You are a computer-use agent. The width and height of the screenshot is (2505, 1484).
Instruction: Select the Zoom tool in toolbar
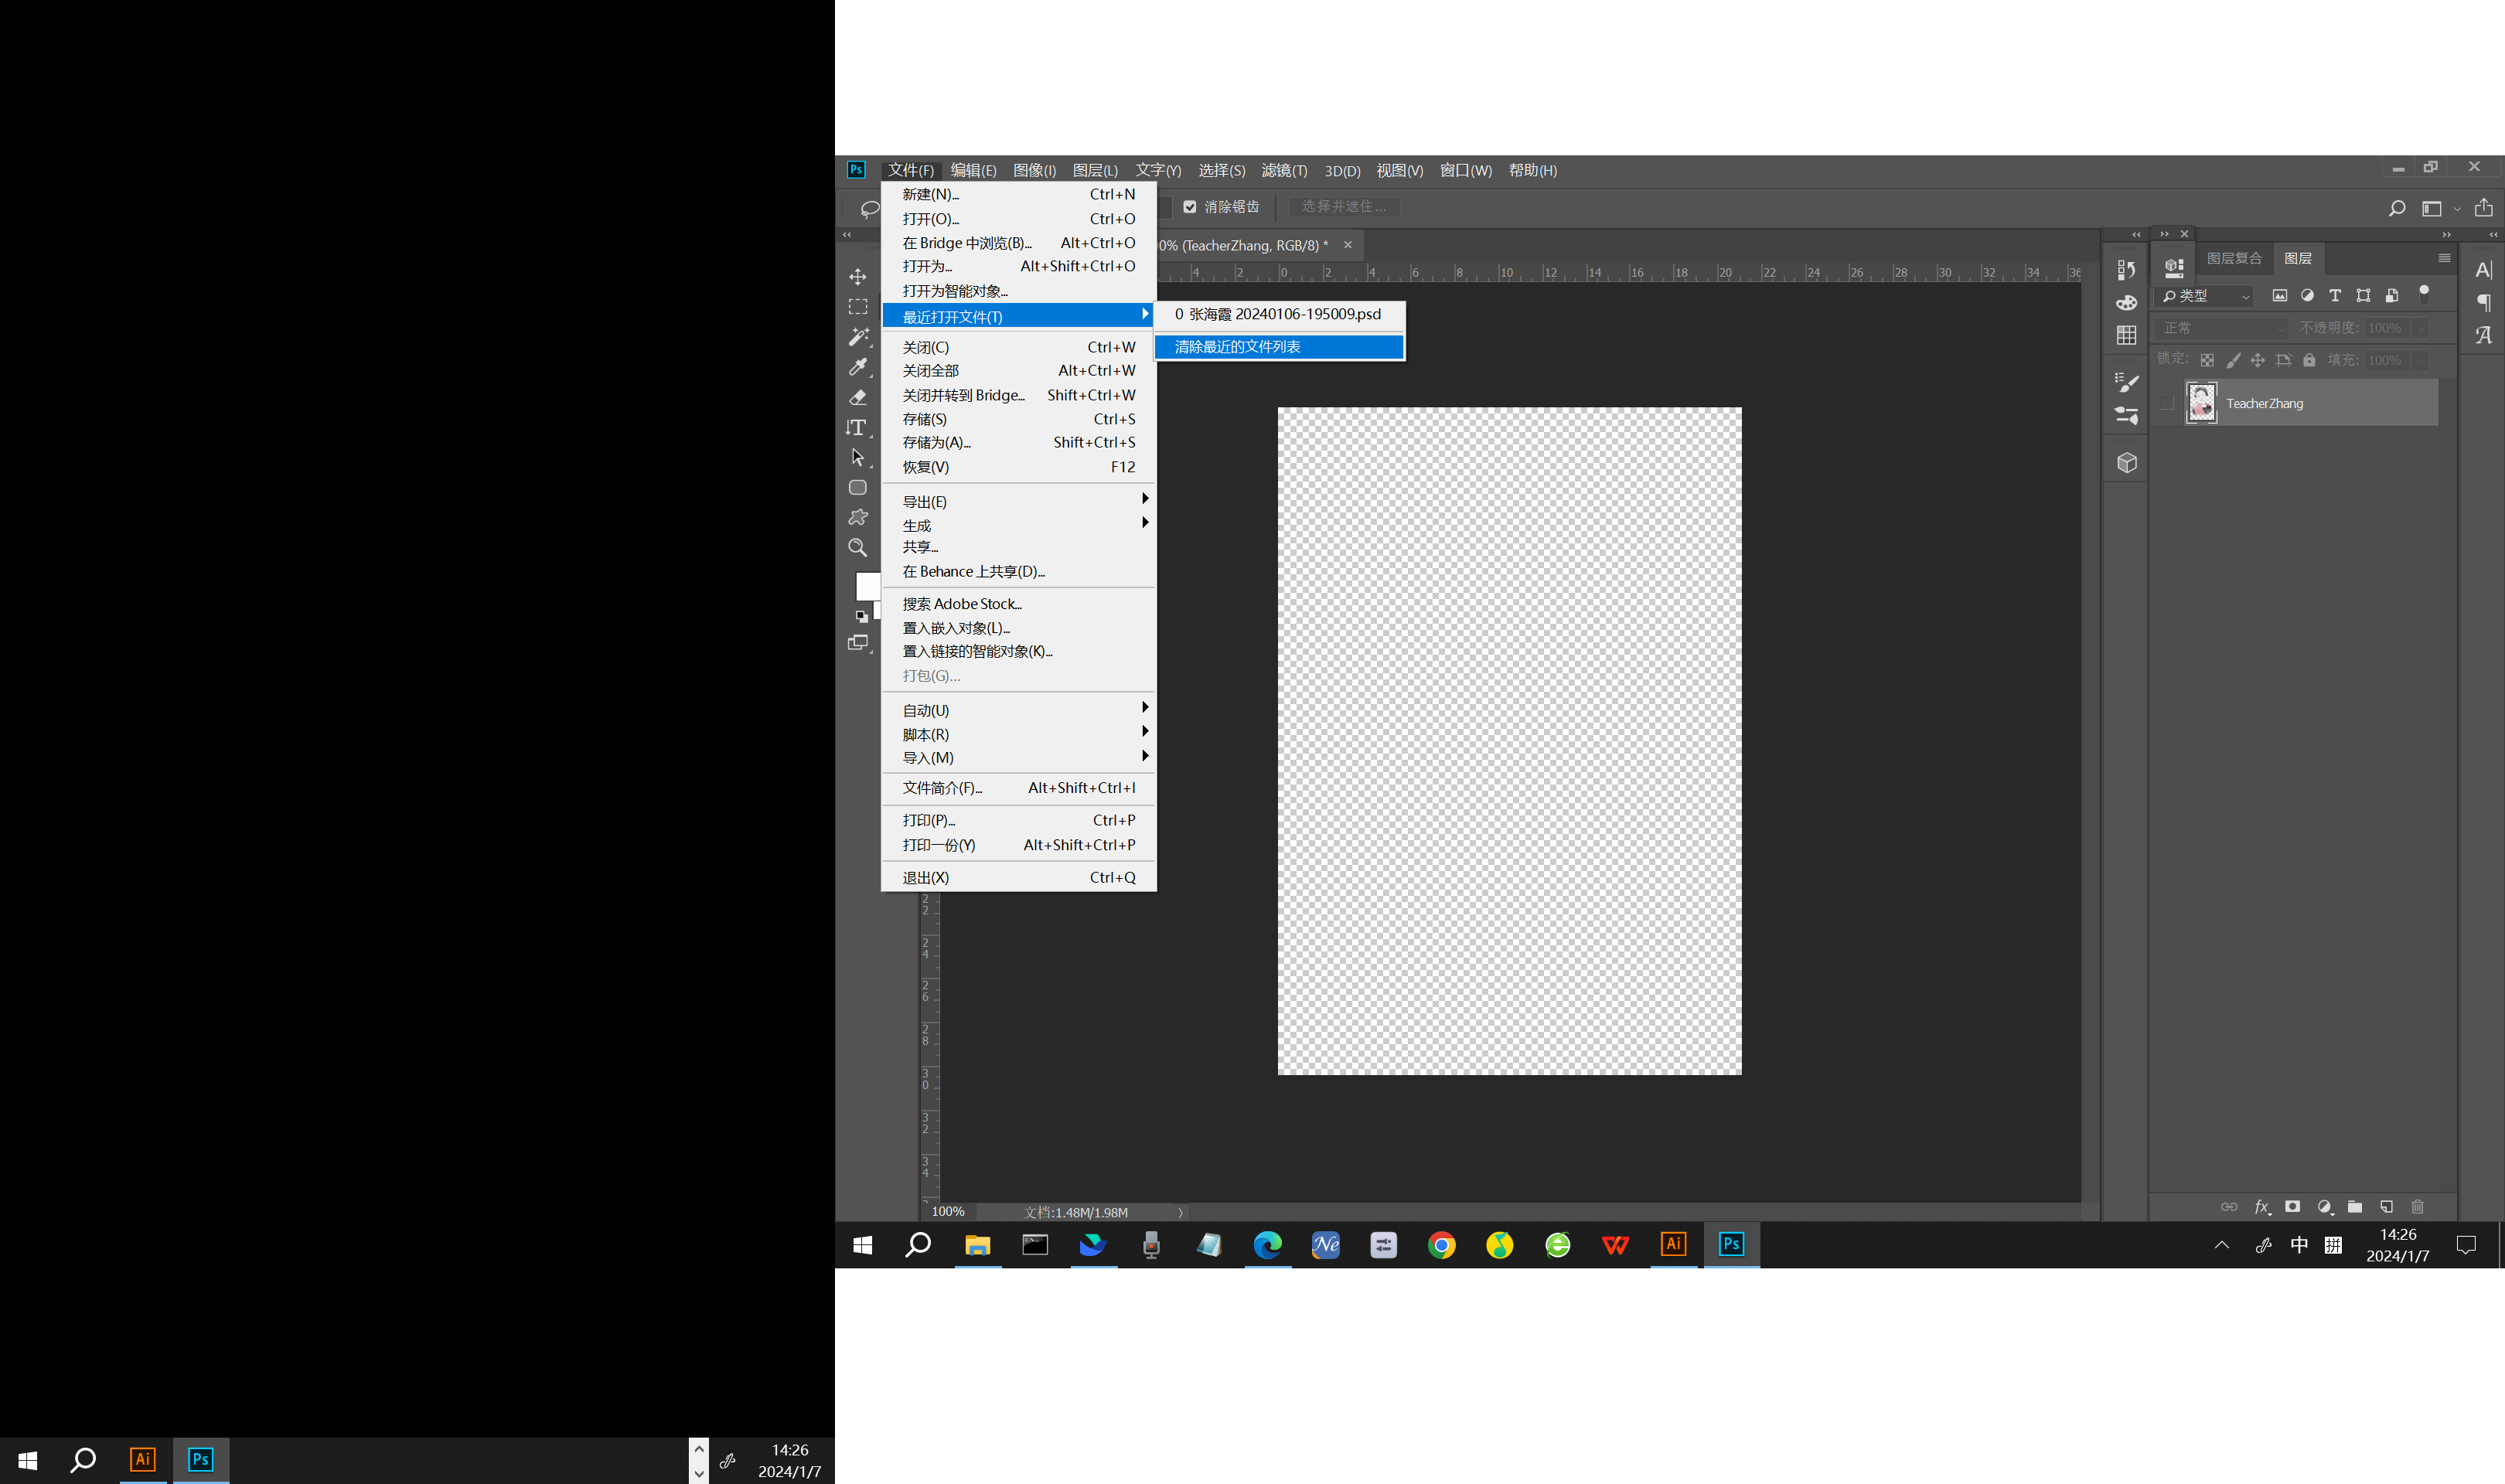(857, 548)
